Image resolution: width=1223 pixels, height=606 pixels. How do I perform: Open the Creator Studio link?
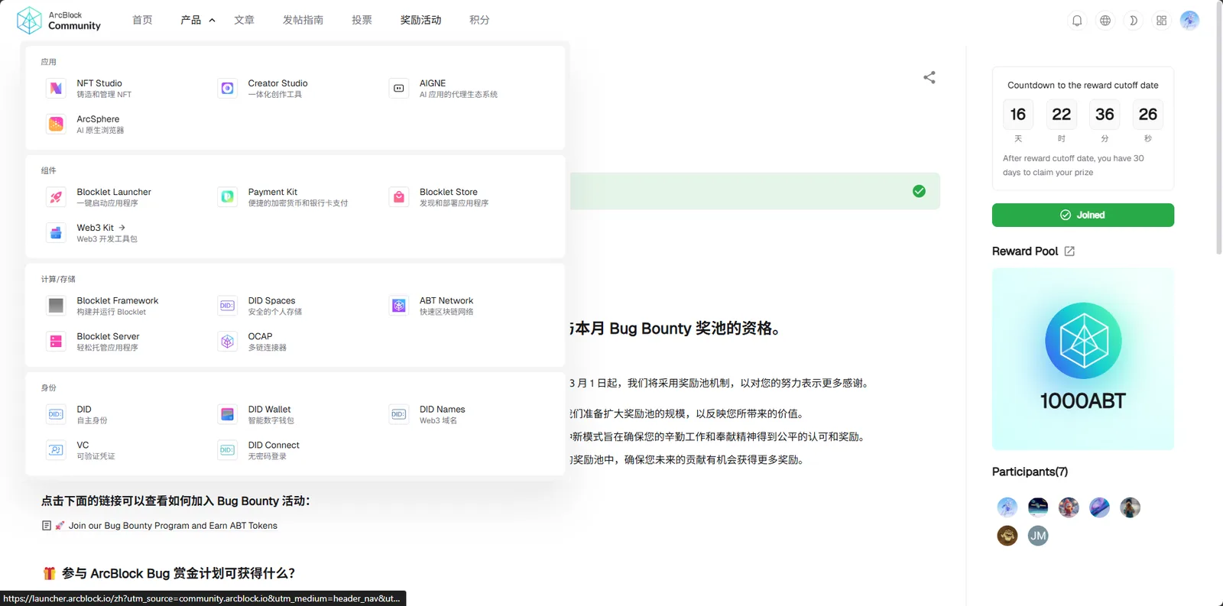pos(278,83)
